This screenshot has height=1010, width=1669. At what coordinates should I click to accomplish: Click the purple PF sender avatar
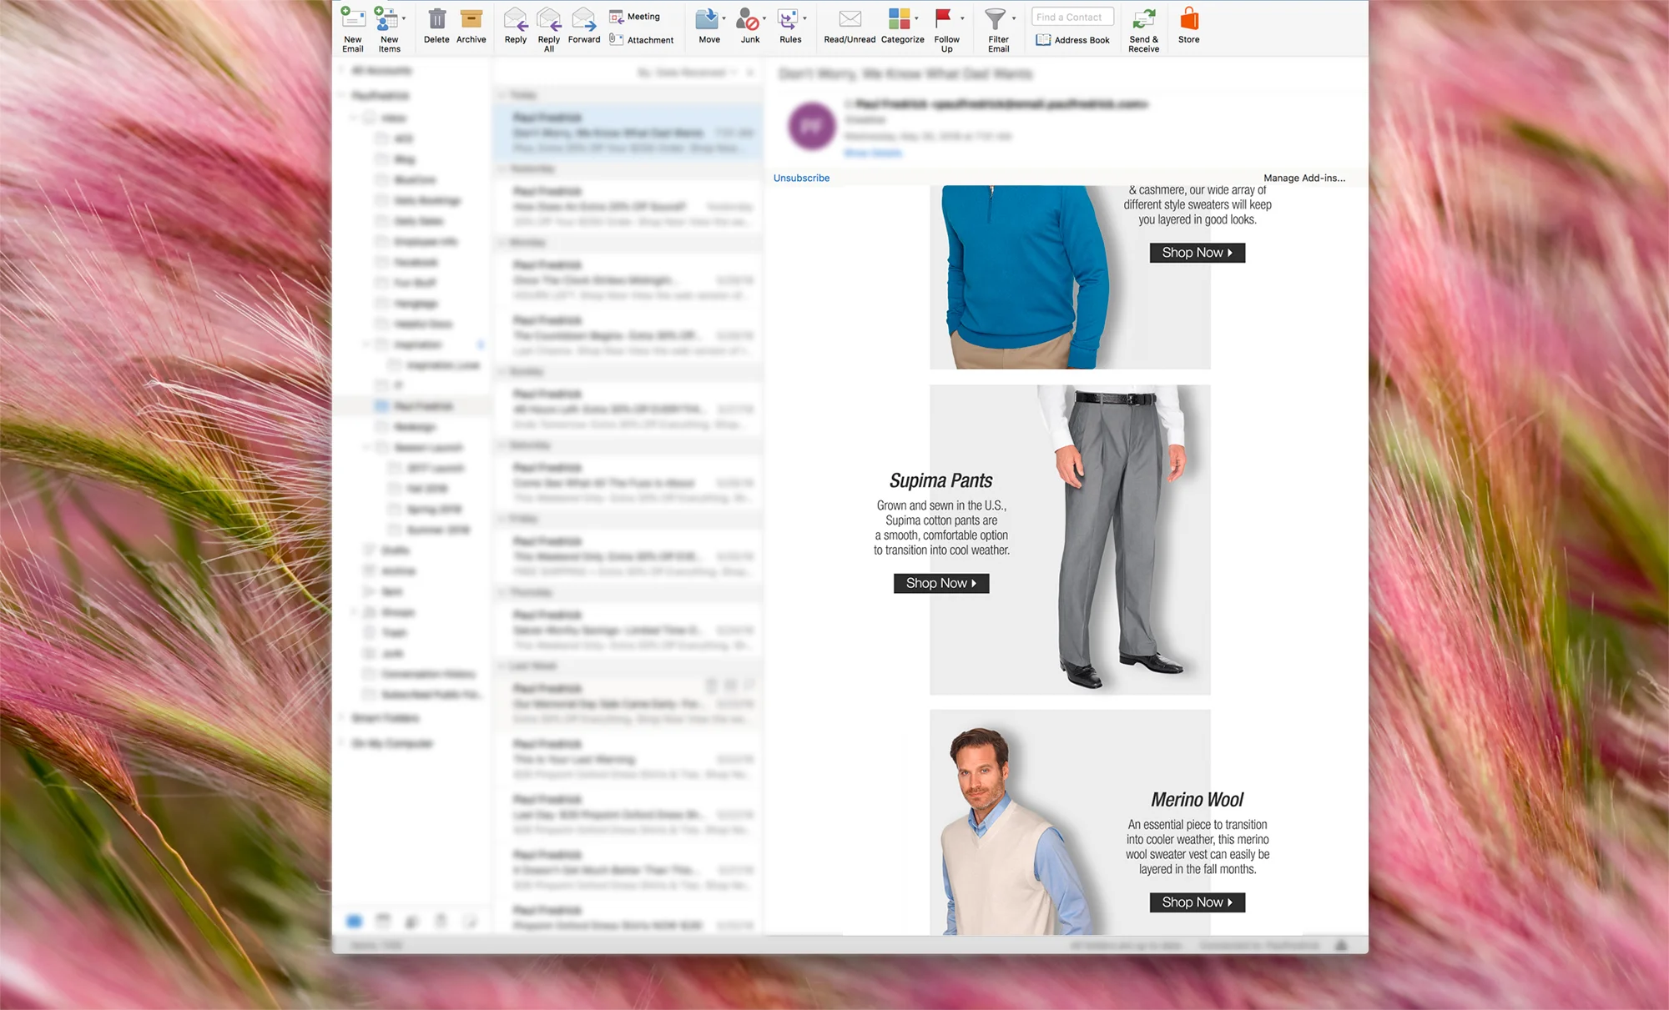(x=811, y=126)
